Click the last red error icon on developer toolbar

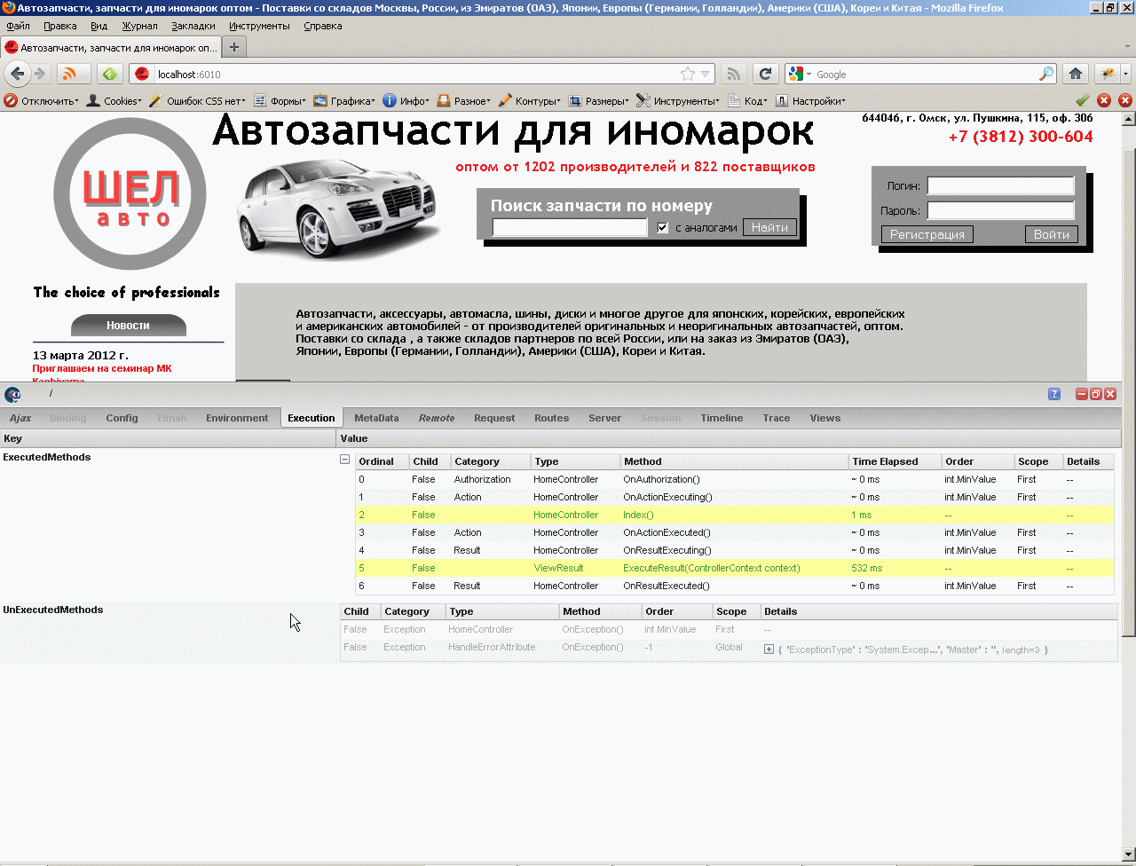coord(1125,100)
